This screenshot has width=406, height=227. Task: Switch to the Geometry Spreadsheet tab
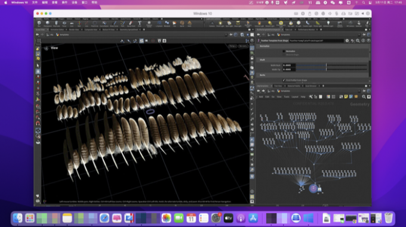click(129, 30)
